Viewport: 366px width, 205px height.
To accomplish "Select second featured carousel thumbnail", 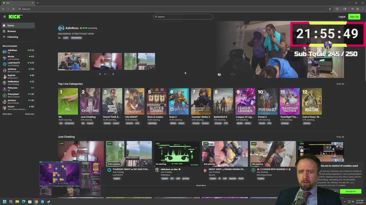I will click(107, 61).
